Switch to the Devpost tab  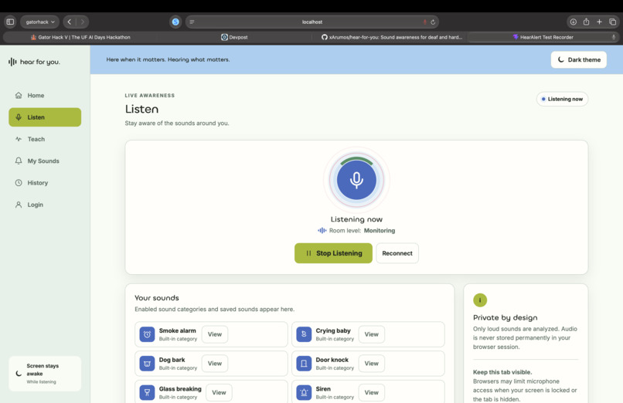[234, 37]
